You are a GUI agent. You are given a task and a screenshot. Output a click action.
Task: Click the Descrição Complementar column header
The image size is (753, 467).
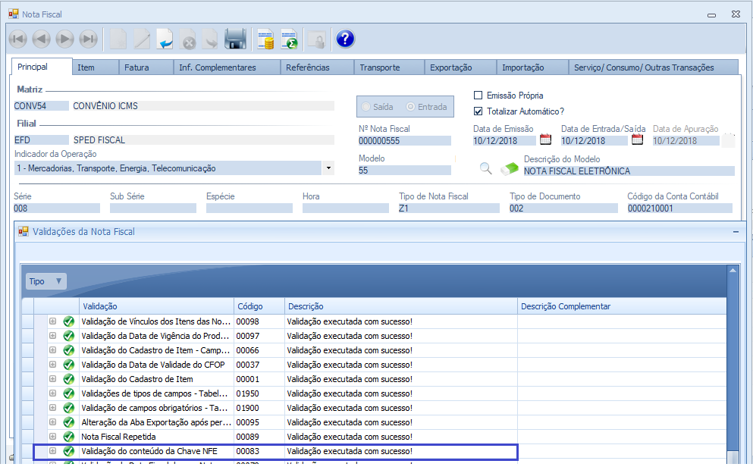566,306
